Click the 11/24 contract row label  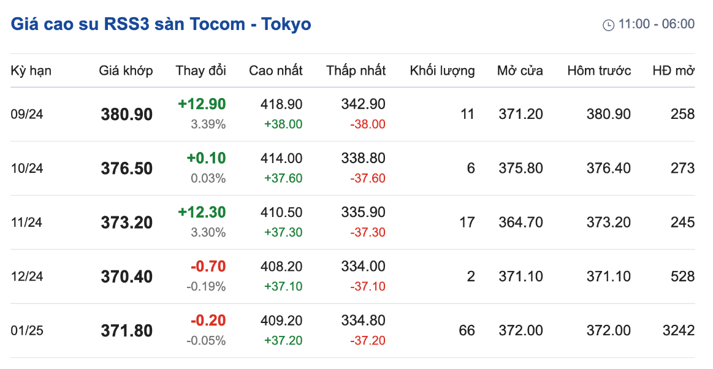(27, 223)
